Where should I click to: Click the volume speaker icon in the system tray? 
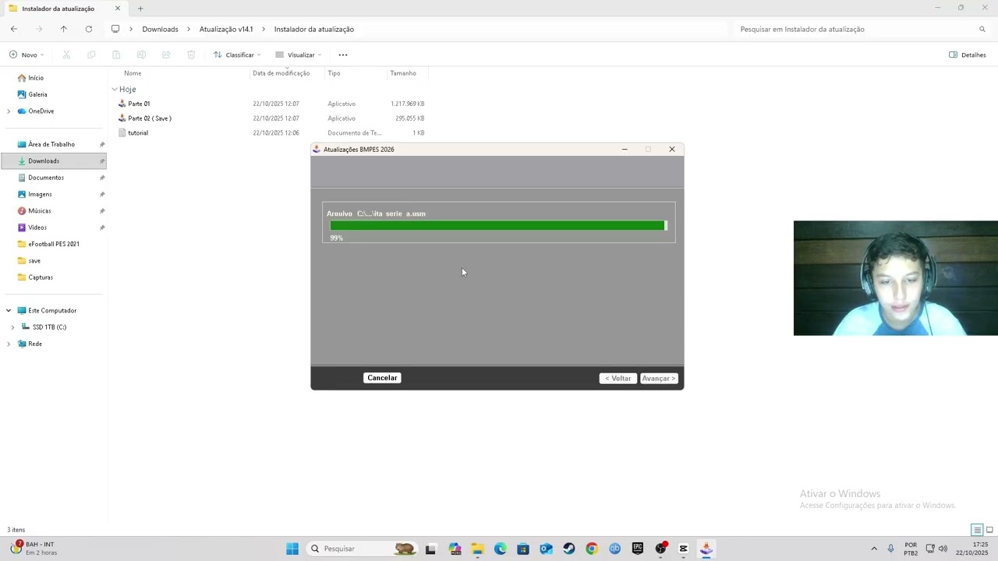[943, 549]
